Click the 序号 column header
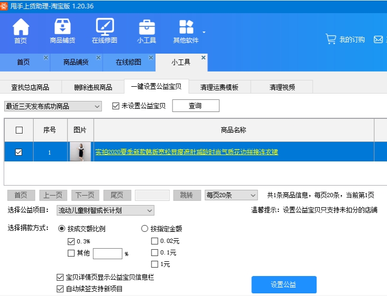 [50, 130]
